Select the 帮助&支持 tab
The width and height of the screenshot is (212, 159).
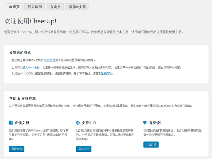tap(77, 7)
